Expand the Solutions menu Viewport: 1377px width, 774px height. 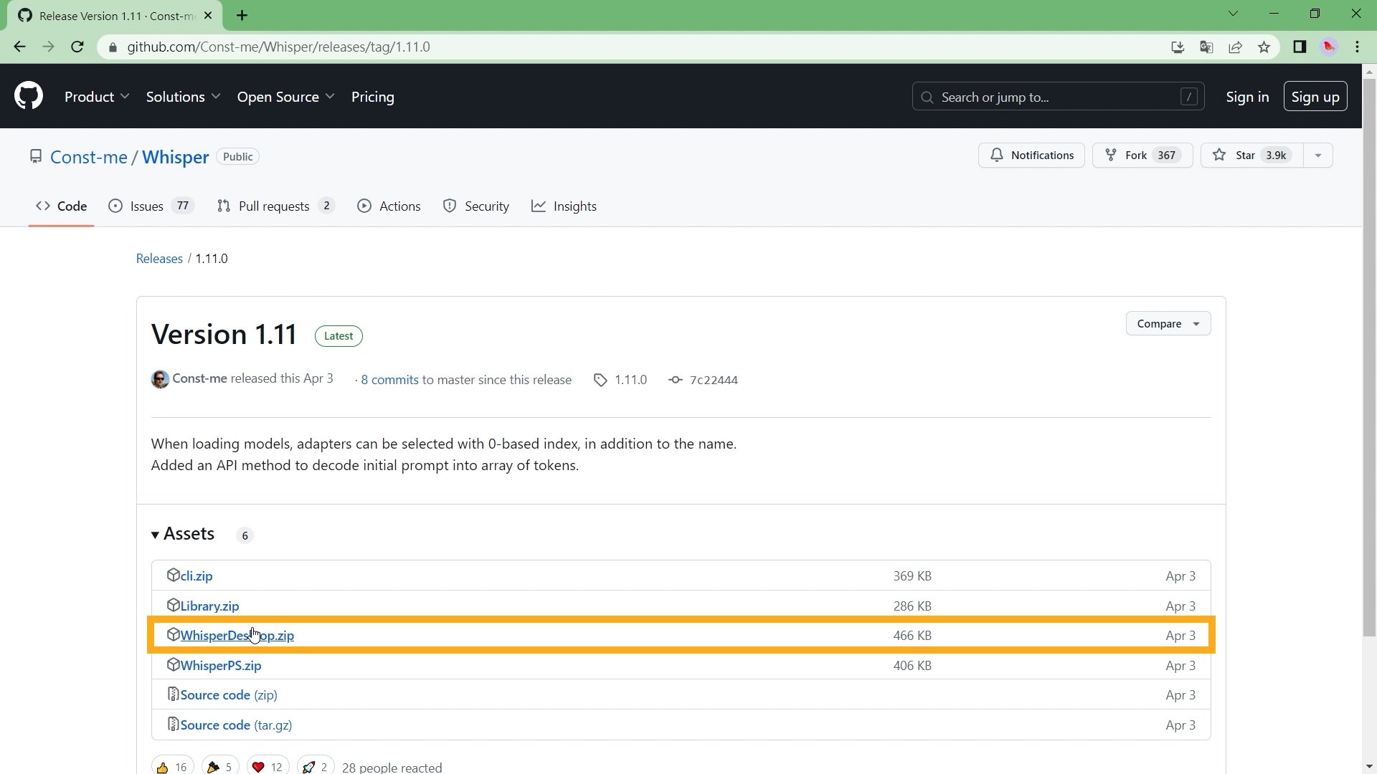tap(183, 97)
